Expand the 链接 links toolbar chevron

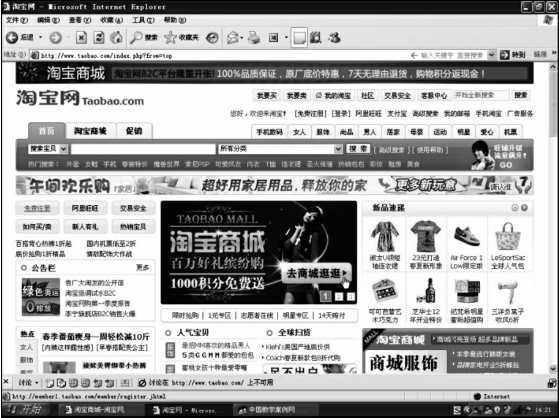pos(554,53)
